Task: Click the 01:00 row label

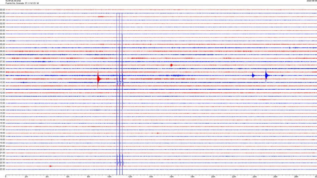Action: (x=2, y=17)
